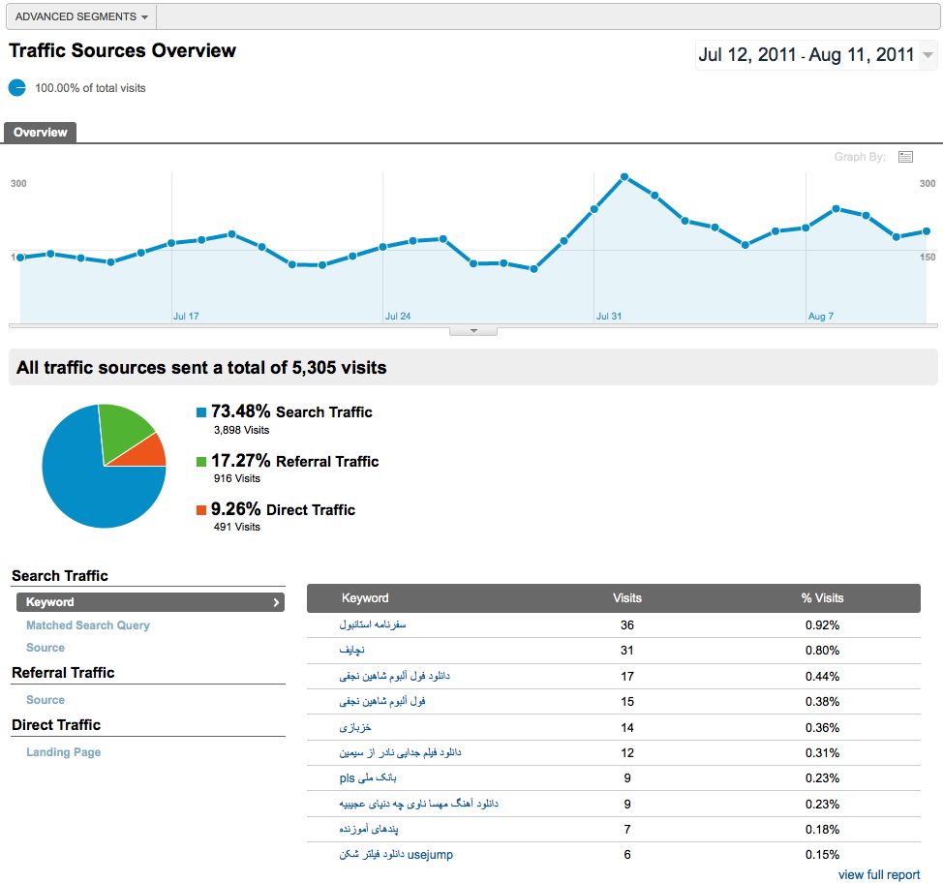Screen dimensions: 943x883
Task: Click the Jul 12, 2011 - Aug 11, 2011 date range
Action: pyautogui.click(x=806, y=55)
